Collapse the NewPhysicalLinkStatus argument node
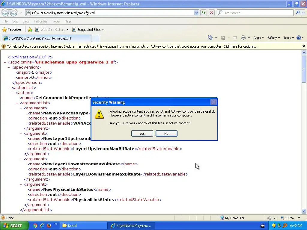 21,184
